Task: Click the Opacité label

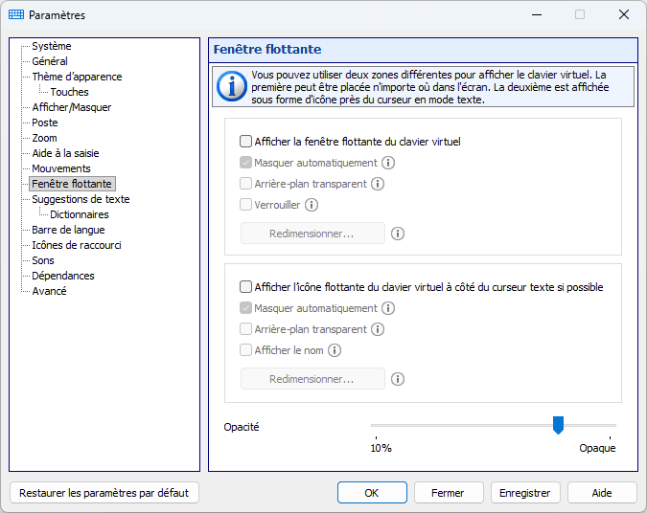Action: tap(242, 427)
